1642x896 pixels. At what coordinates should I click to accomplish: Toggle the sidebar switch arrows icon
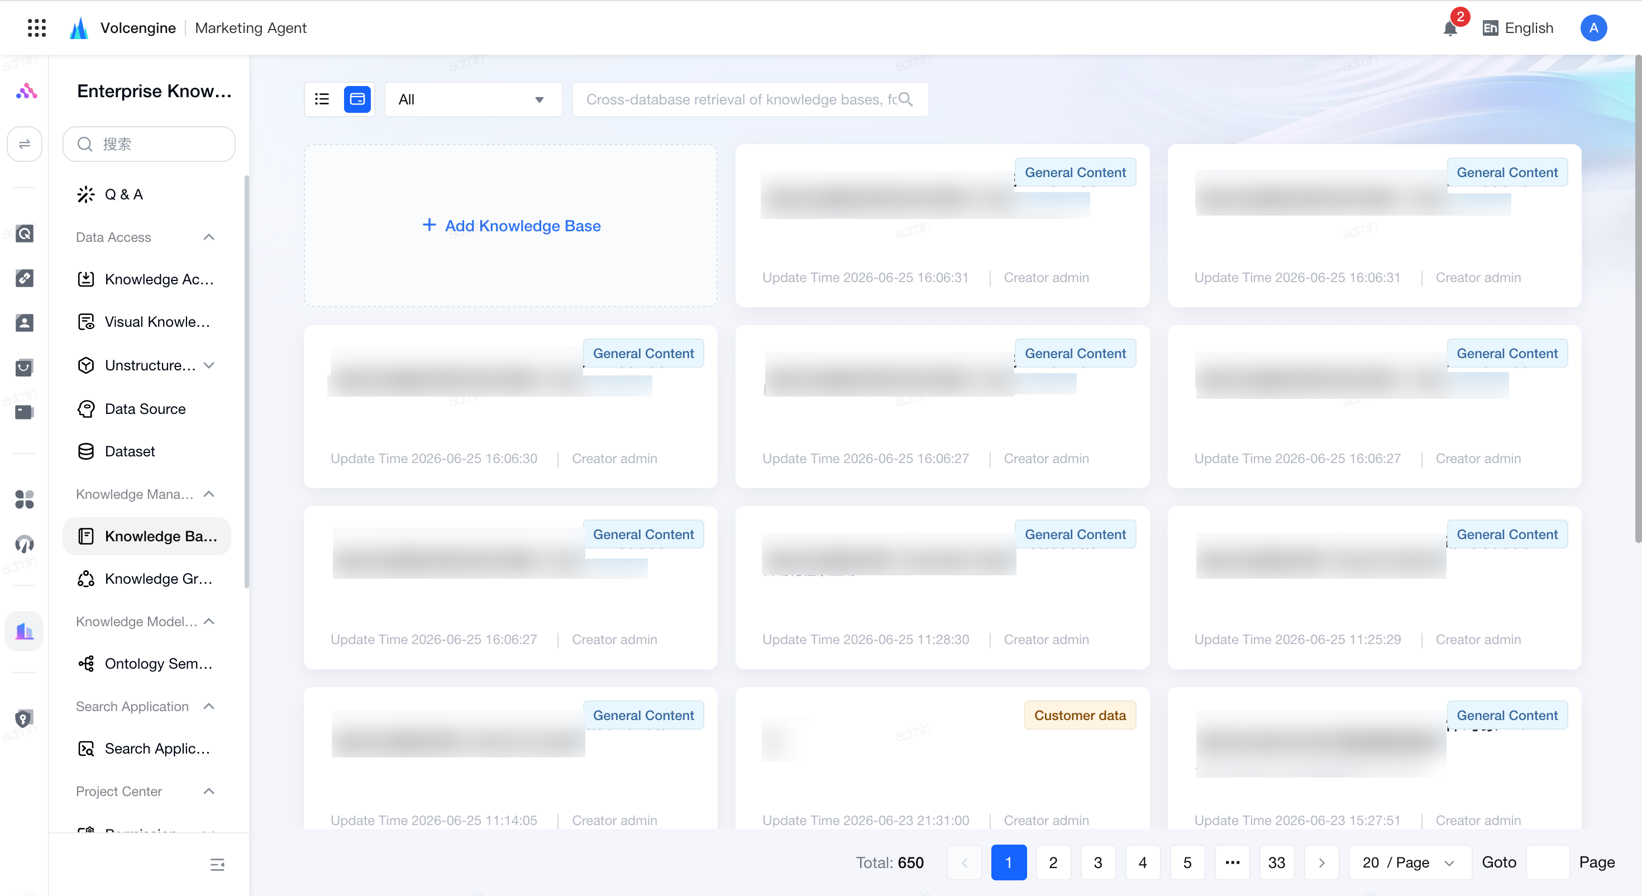click(24, 144)
